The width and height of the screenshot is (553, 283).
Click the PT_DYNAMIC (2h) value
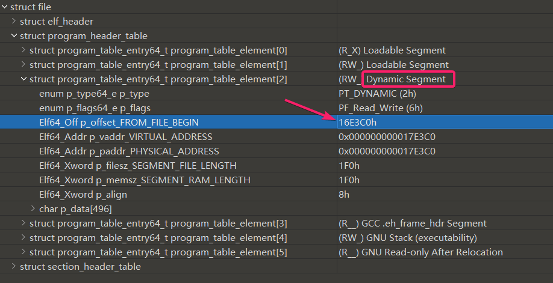(376, 94)
